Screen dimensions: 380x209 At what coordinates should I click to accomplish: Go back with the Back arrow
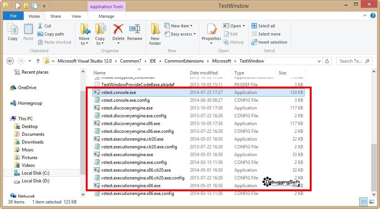10,61
